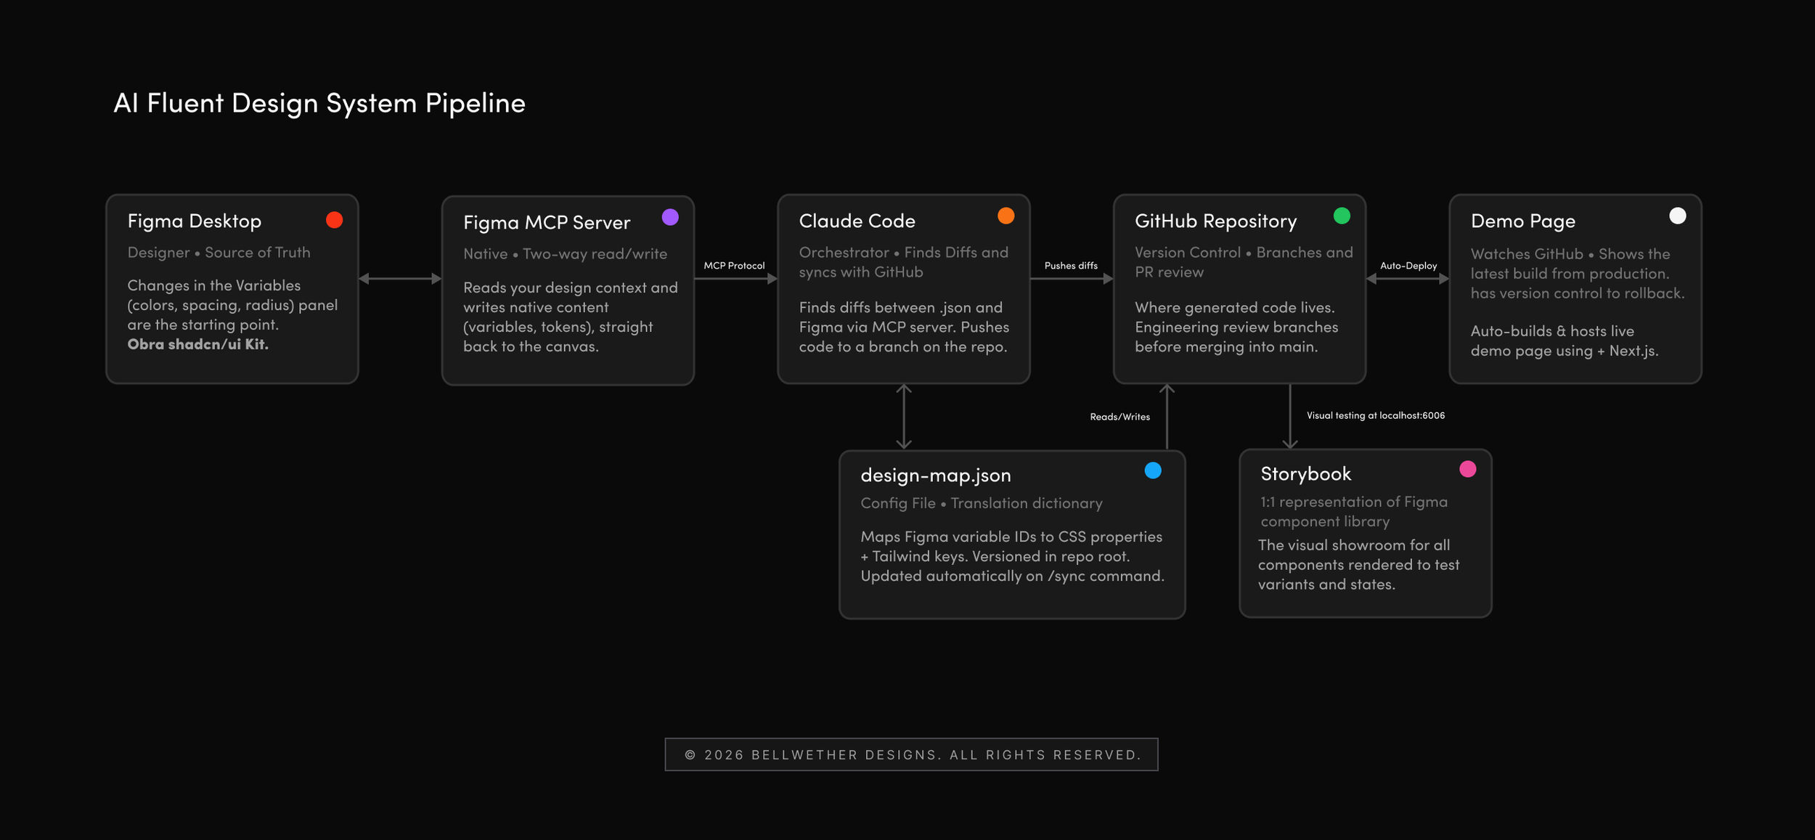The image size is (1815, 840).
Task: Click Reads your design context description
Action: 571,317
